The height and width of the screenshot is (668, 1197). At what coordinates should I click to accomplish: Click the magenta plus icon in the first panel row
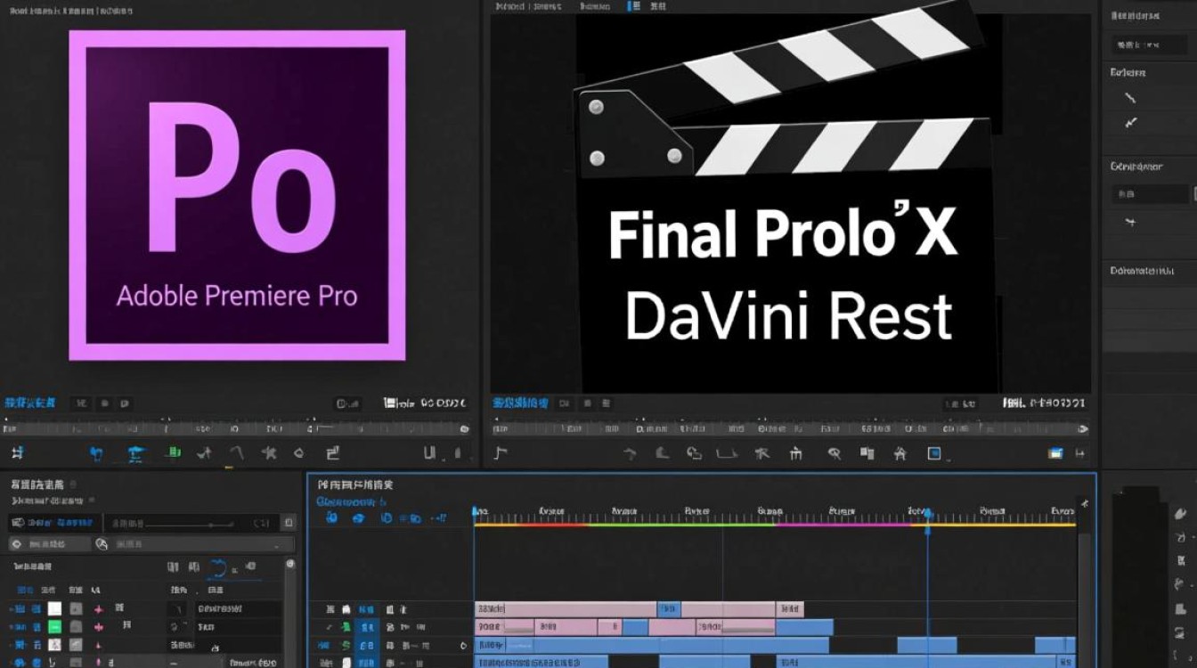(99, 609)
